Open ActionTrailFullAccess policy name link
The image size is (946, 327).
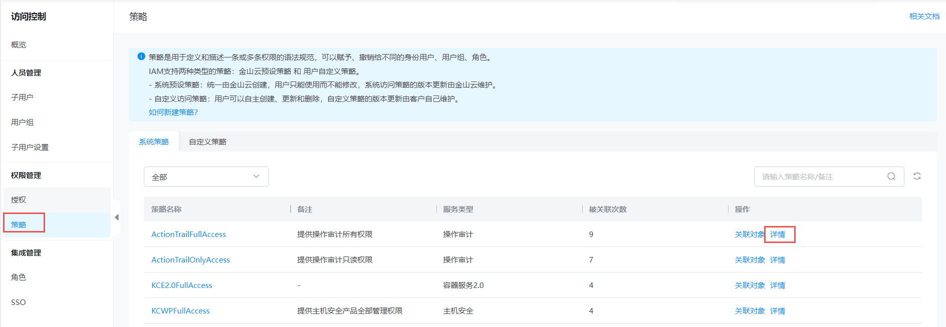pos(188,234)
